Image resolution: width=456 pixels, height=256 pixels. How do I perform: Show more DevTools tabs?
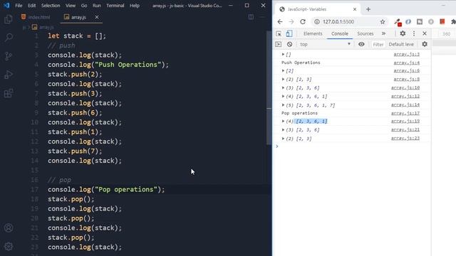383,33
